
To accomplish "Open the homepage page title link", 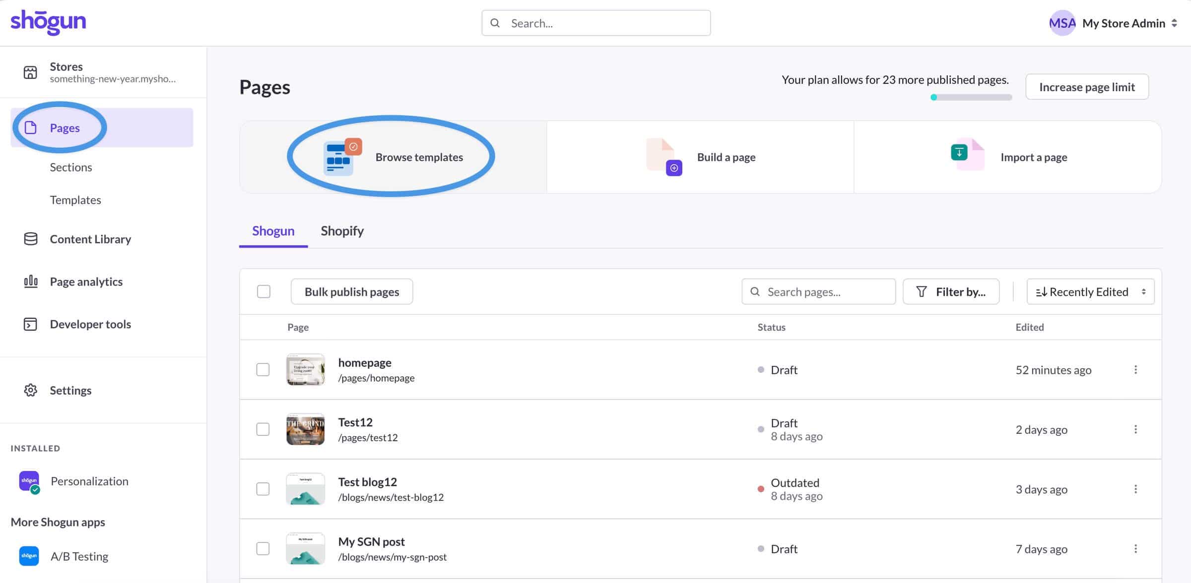I will [x=365, y=362].
